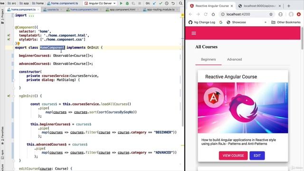Screen dimensions: 304x171
Task: Select the localhost:9000/api browser tab
Action: click(x=260, y=6)
